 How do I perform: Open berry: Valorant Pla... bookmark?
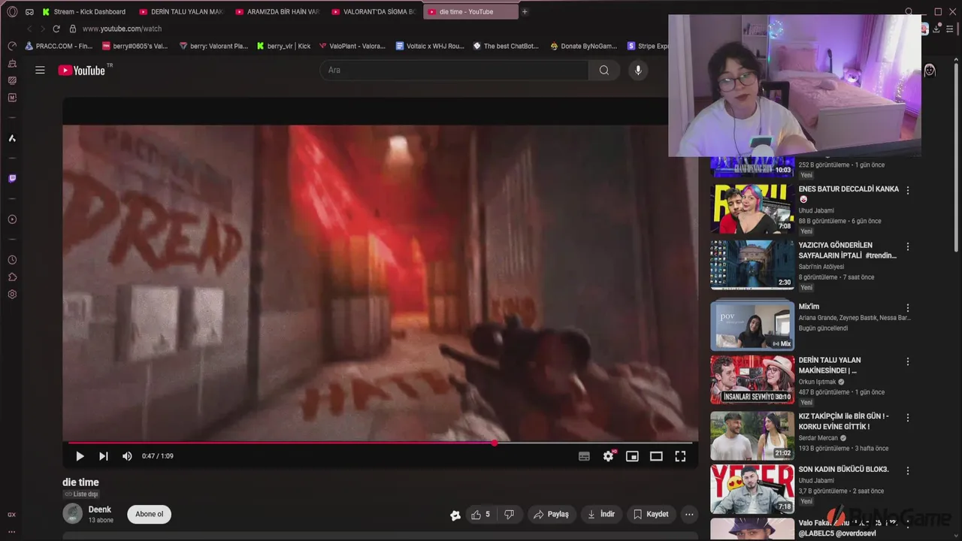click(x=213, y=46)
